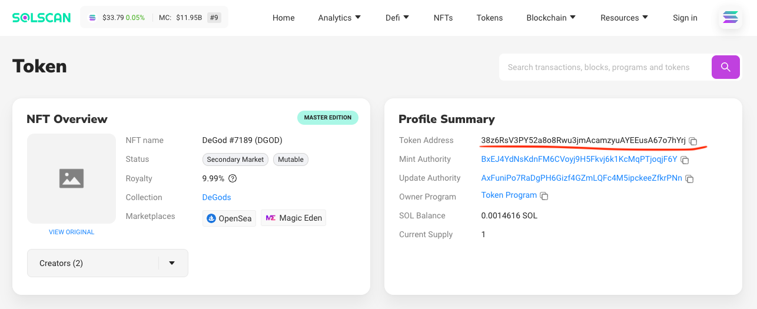Open the DeGods collection link
This screenshot has height=309, width=757.
tap(217, 197)
